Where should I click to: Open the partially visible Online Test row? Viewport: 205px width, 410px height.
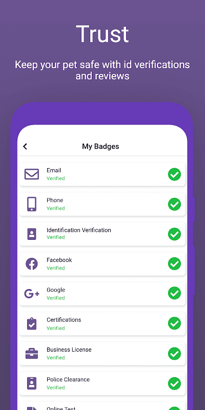102,406
